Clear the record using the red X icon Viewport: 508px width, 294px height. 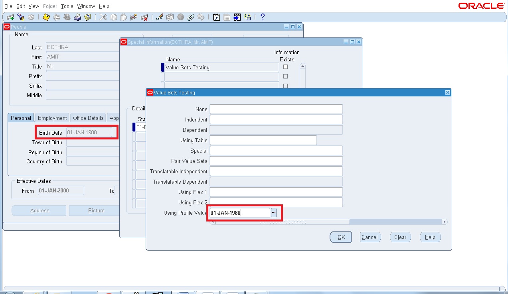tap(145, 17)
